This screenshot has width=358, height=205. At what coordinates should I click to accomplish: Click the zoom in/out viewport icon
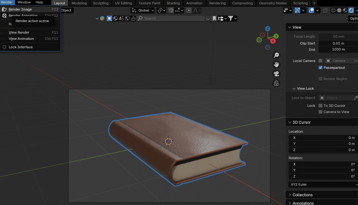(276, 55)
